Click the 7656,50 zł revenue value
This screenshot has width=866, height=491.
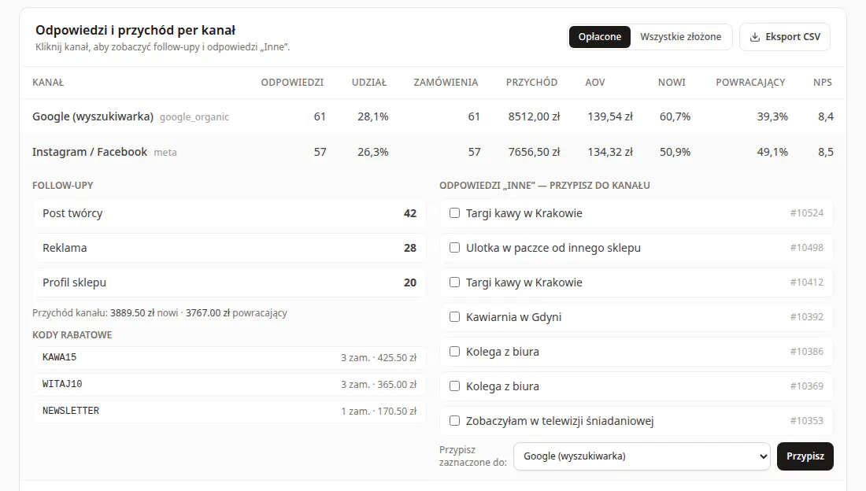(x=534, y=152)
